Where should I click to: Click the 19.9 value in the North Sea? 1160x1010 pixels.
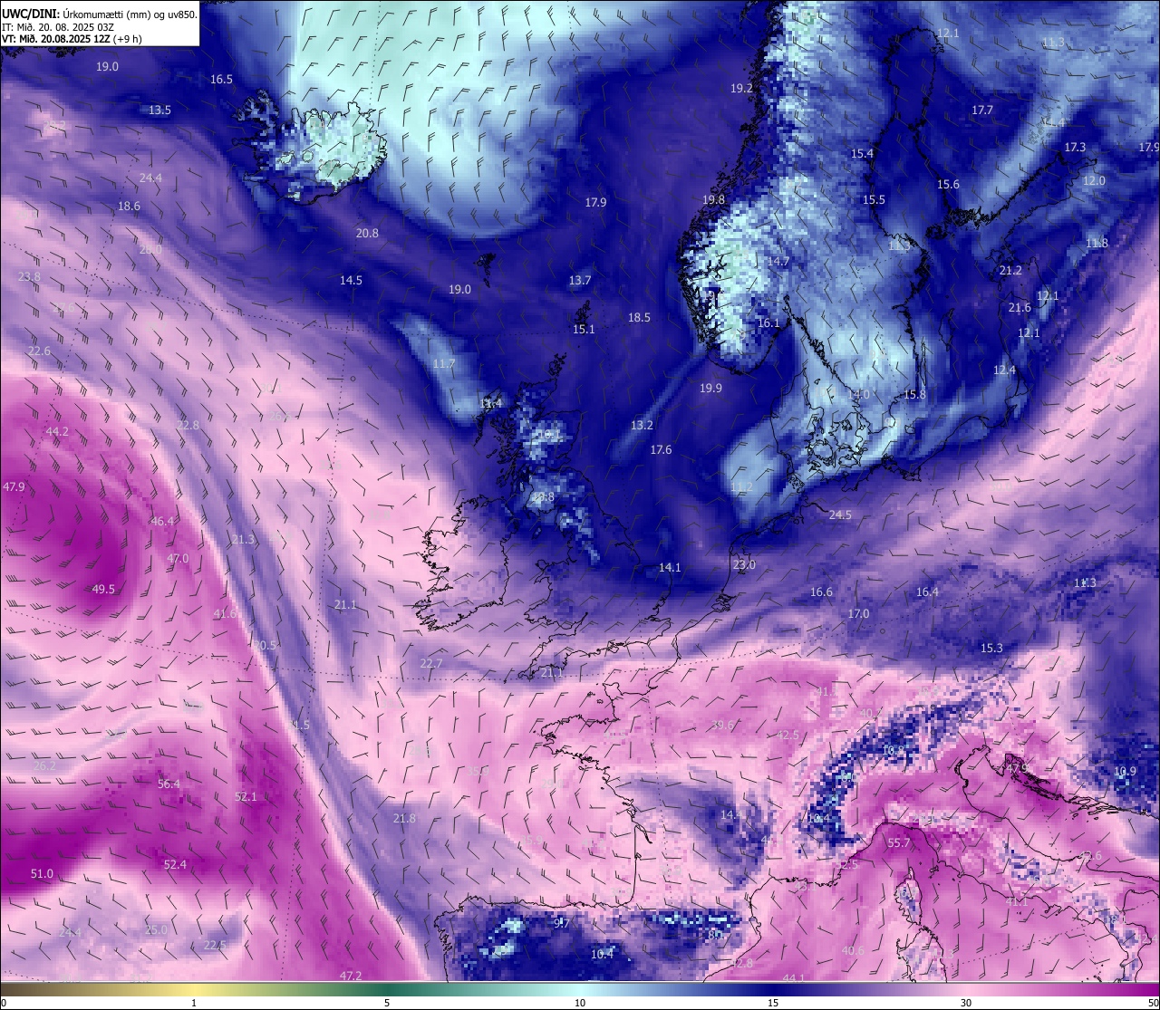[x=710, y=389]
